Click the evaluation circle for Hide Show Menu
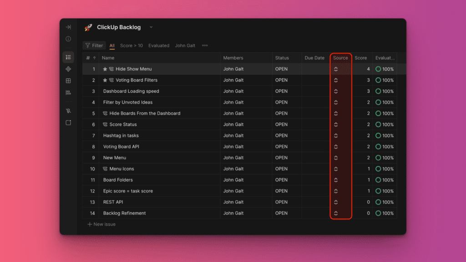The image size is (466, 262). pyautogui.click(x=378, y=69)
